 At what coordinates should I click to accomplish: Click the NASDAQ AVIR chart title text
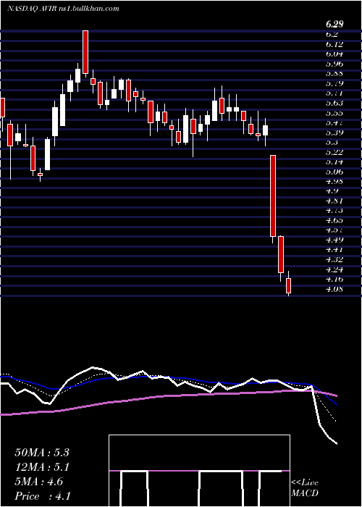pos(64,8)
